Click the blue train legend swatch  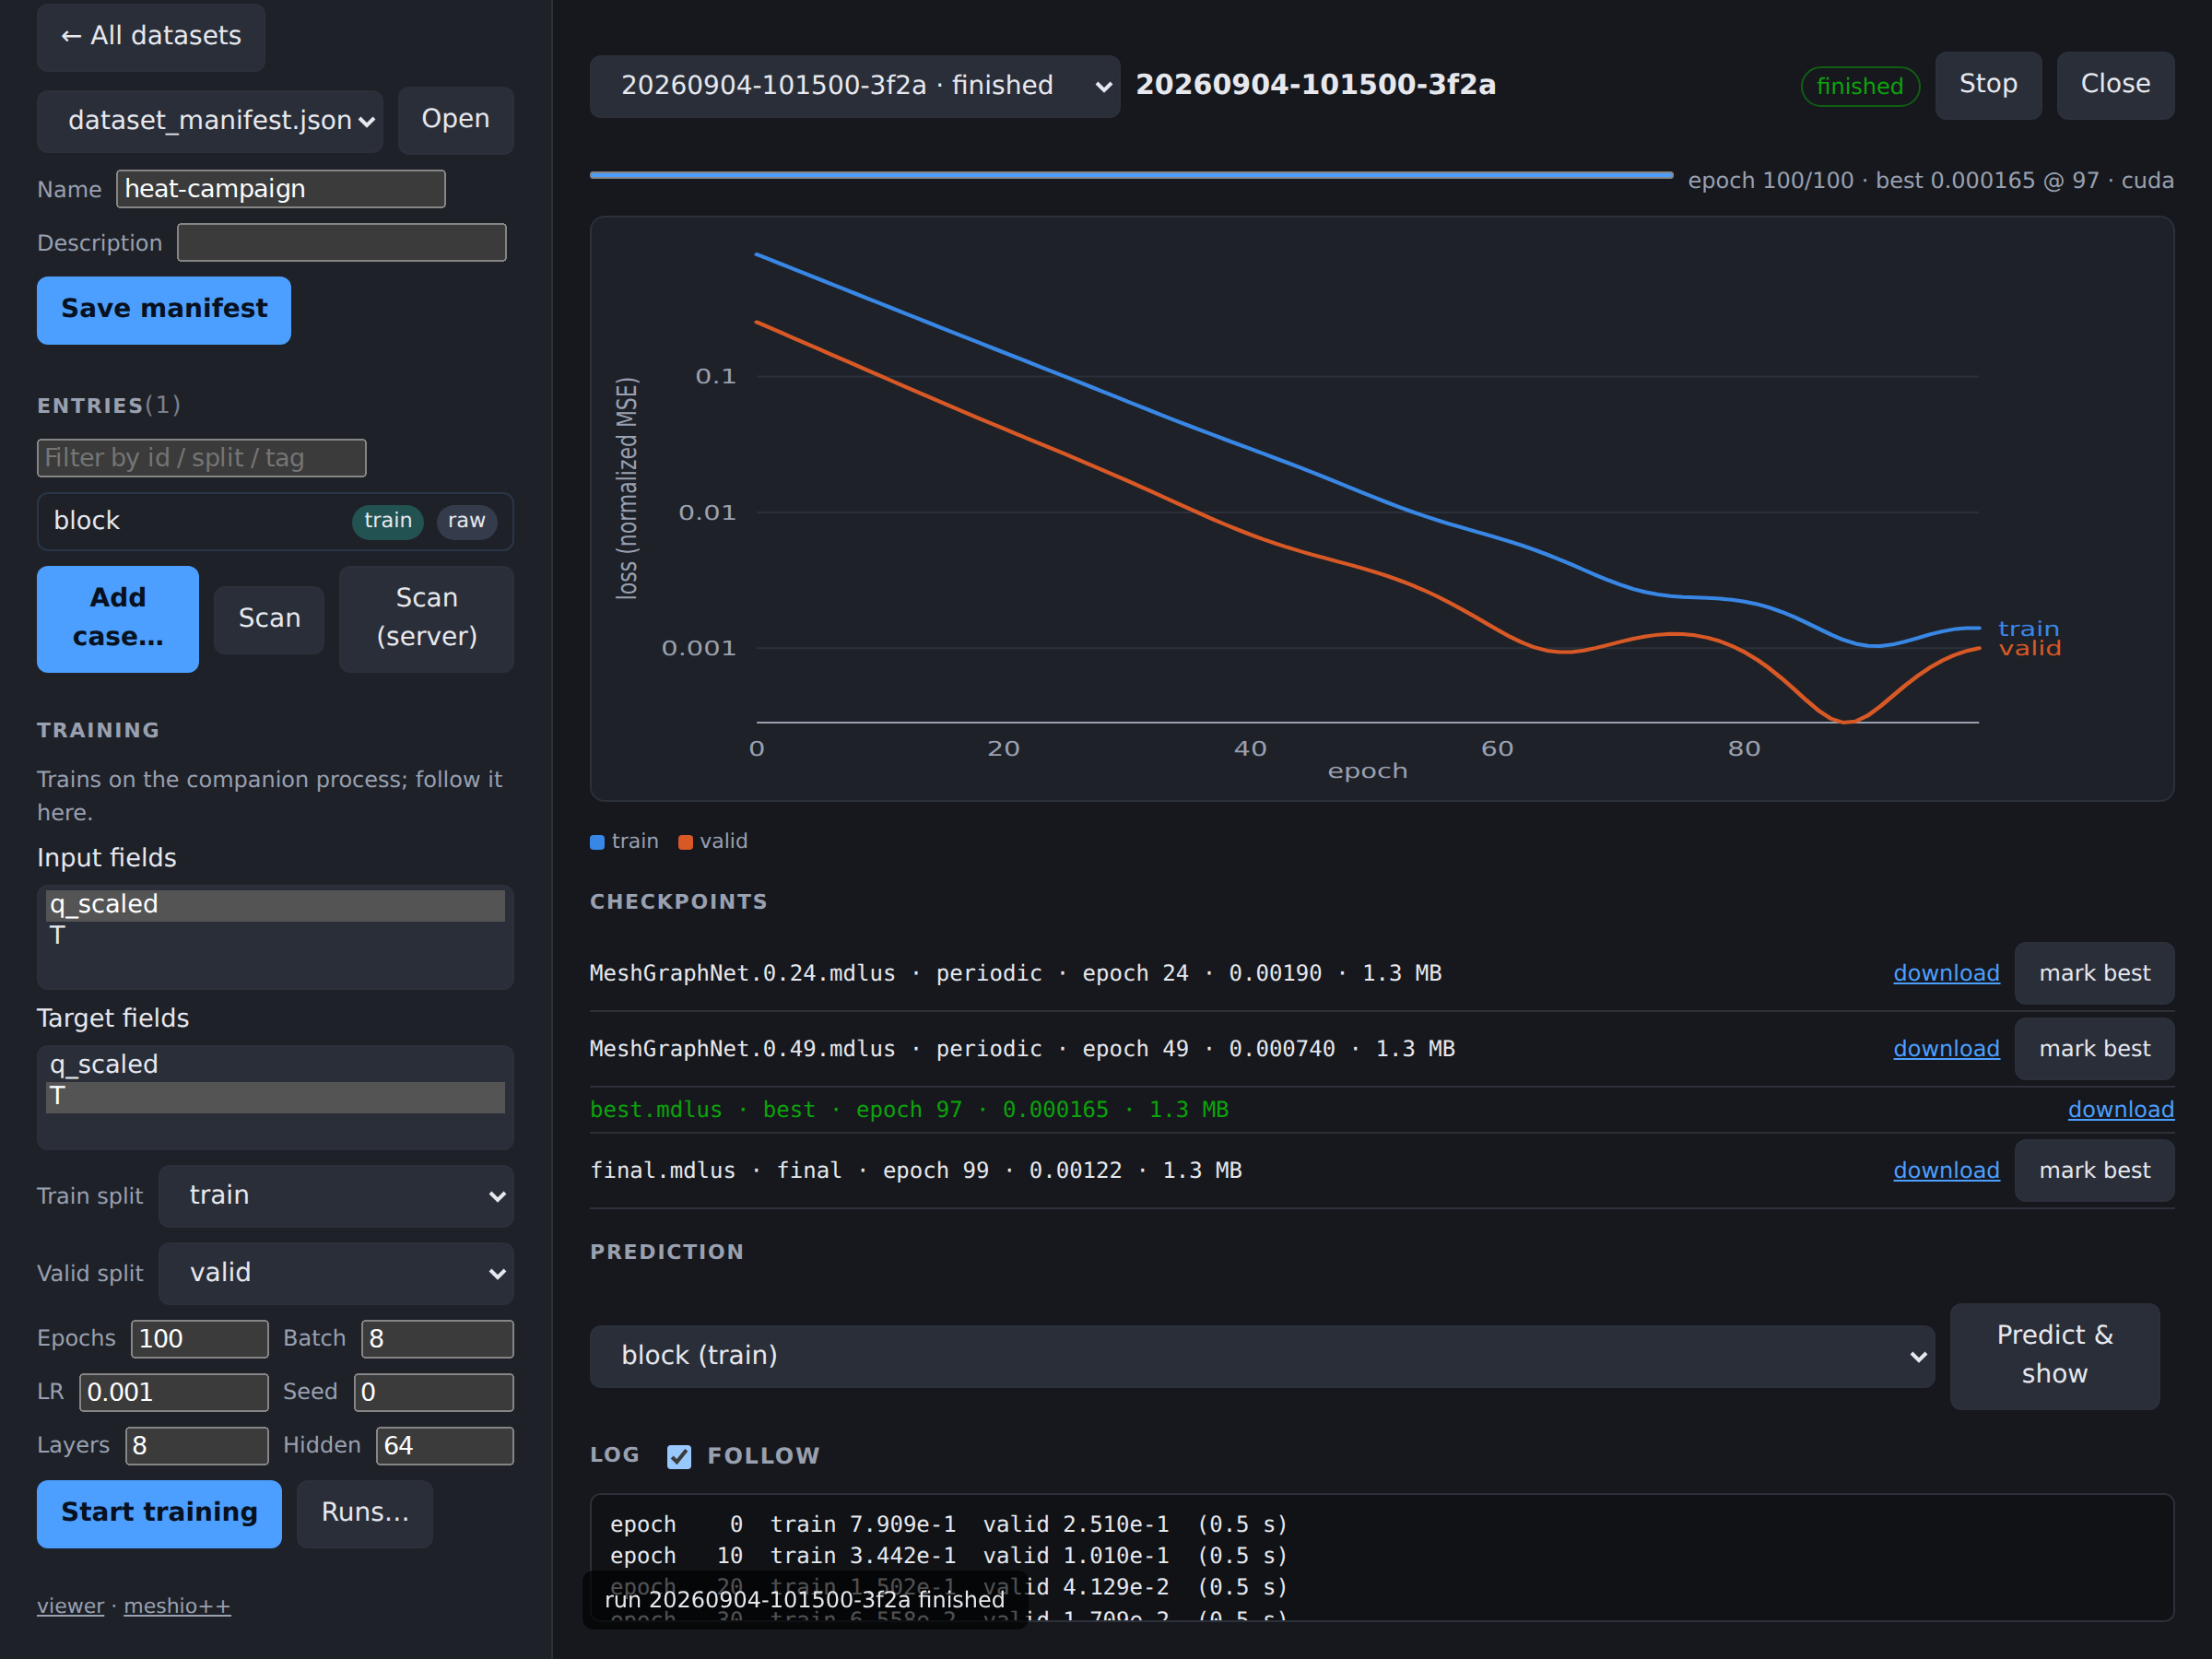pos(597,843)
